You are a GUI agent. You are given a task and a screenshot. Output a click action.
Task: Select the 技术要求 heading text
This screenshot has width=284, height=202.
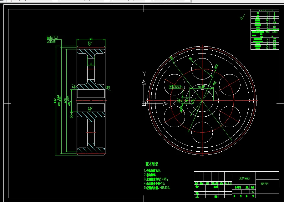point(152,164)
